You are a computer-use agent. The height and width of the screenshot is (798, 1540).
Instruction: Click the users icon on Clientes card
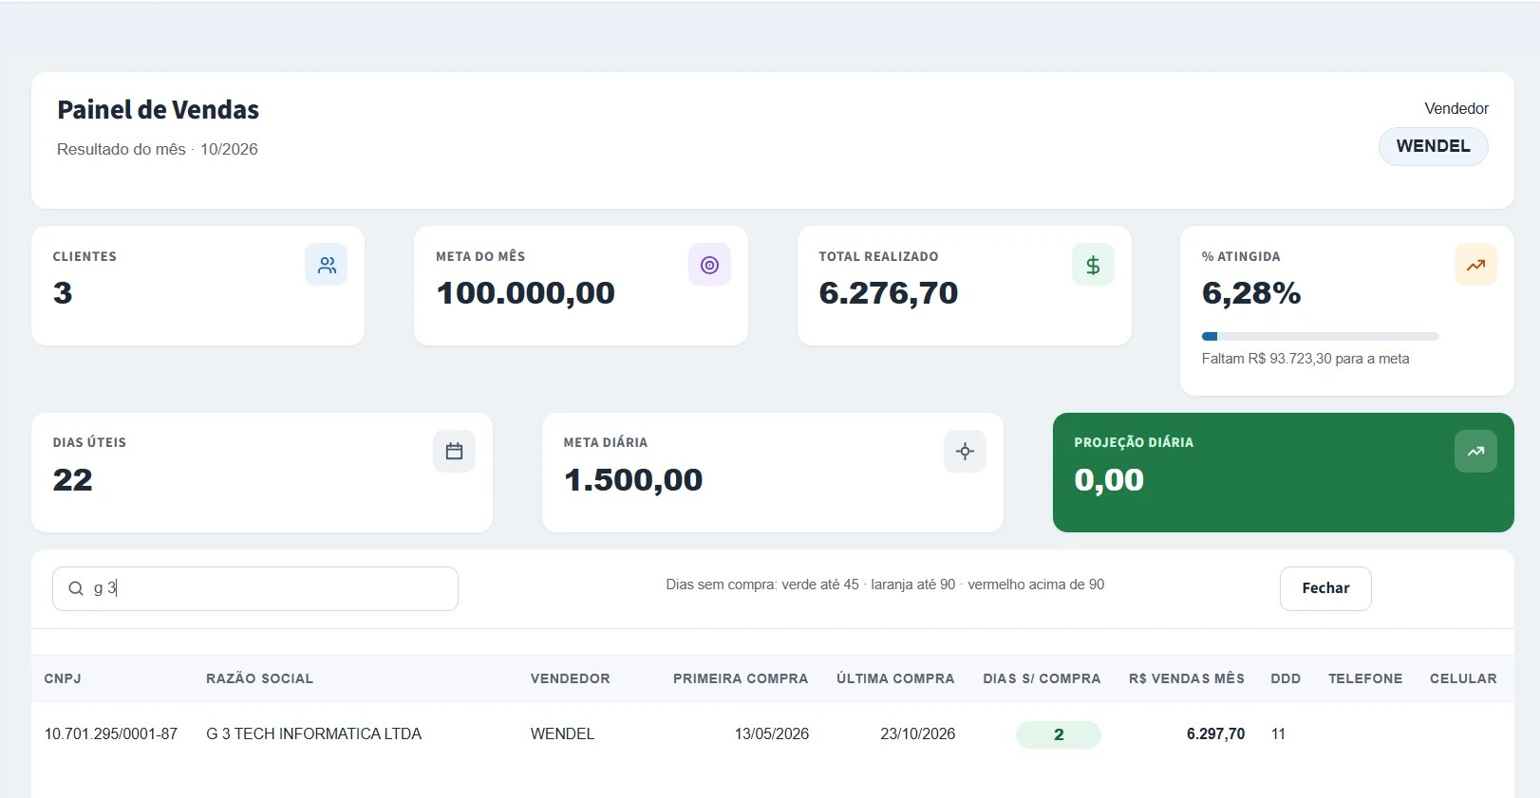click(x=327, y=265)
